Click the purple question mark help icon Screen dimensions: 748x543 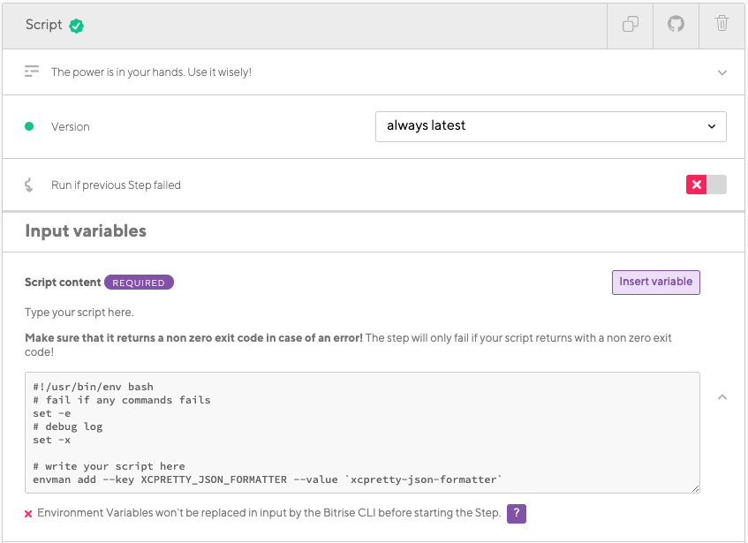517,513
